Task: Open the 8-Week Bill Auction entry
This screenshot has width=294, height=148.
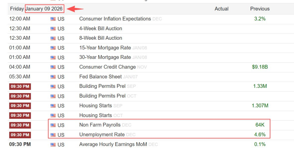Action: click(100, 38)
